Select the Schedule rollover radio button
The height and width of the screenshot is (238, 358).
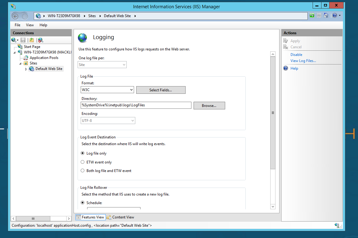(x=83, y=203)
